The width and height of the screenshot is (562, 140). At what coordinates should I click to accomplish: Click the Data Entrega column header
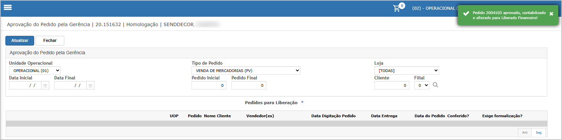(384, 116)
